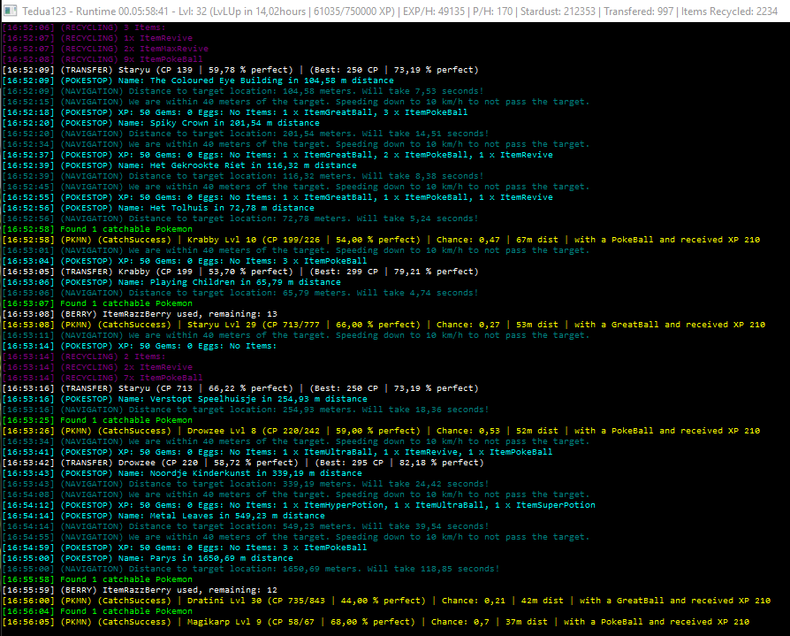Click the console window icon in title bar
Image resolution: width=790 pixels, height=636 pixels.
11,11
